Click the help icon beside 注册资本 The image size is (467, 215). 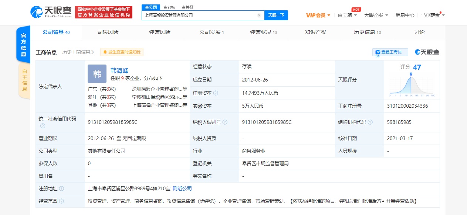point(216,93)
